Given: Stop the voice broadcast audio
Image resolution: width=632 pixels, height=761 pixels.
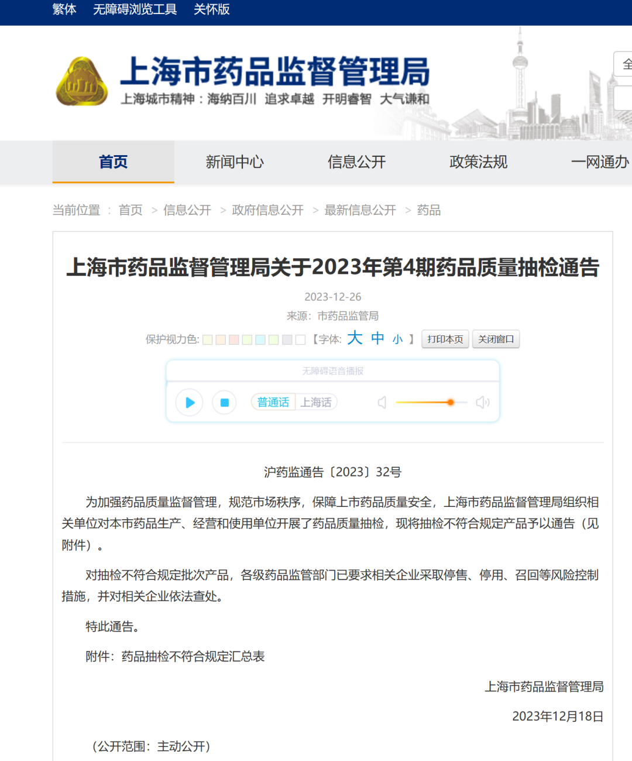Looking at the screenshot, I should (x=224, y=403).
